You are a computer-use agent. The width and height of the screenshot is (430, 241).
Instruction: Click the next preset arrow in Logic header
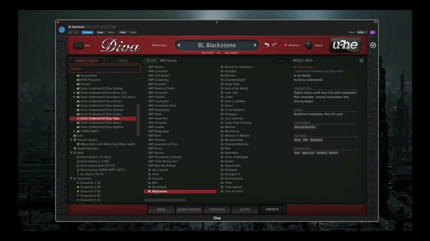(77, 32)
